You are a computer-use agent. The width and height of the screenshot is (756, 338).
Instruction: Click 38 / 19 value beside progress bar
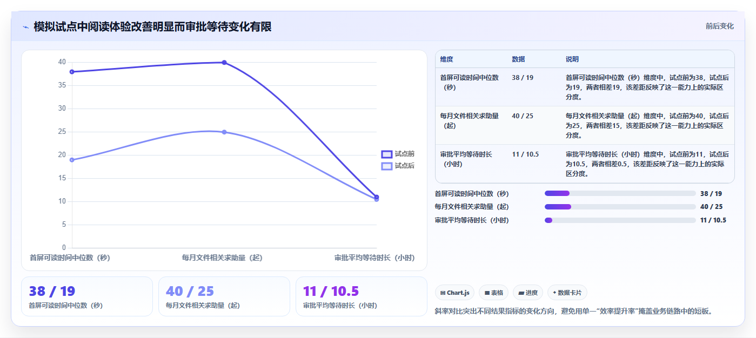(x=711, y=193)
